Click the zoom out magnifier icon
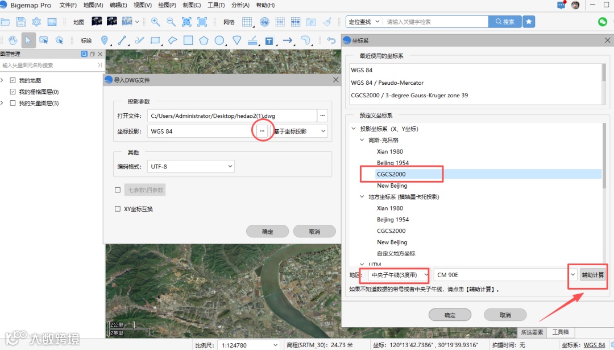The image size is (614, 350). point(171,22)
